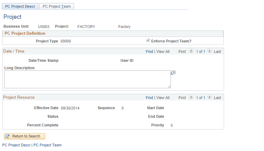Open PC Project Team link at page bottom
The image size is (264, 151).
(x=48, y=145)
